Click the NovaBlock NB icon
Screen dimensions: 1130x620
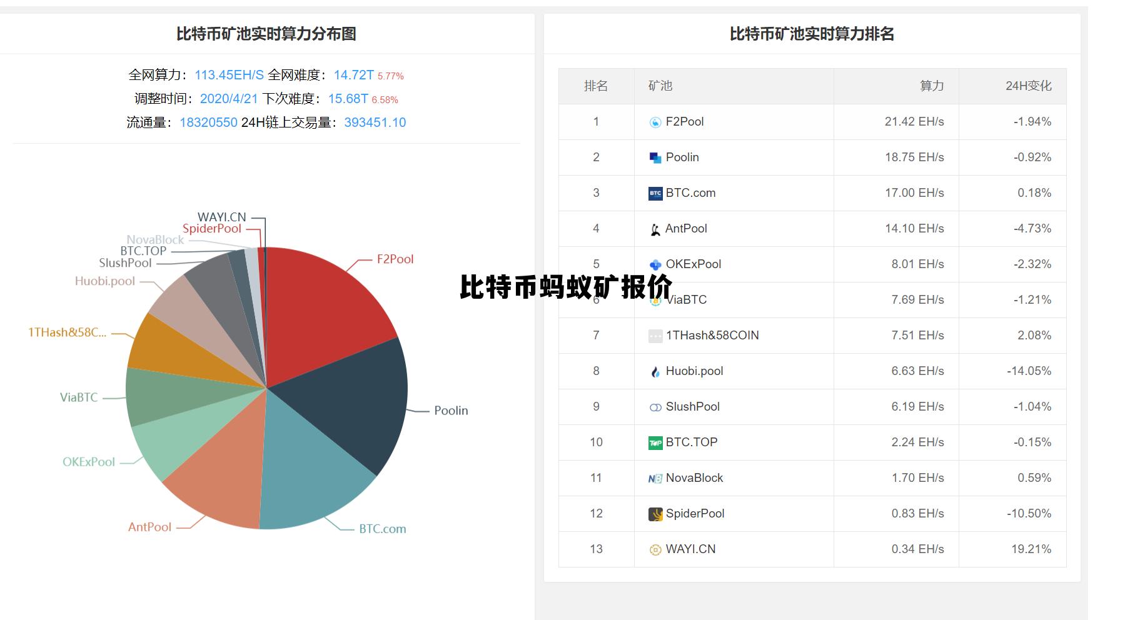click(654, 477)
